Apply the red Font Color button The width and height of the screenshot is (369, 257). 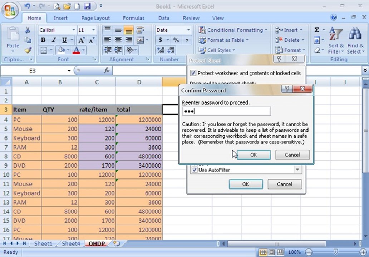click(x=76, y=50)
